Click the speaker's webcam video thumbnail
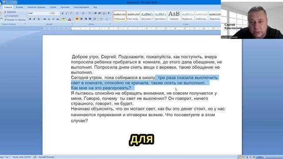This screenshot has height=159, width=283. [252, 20]
